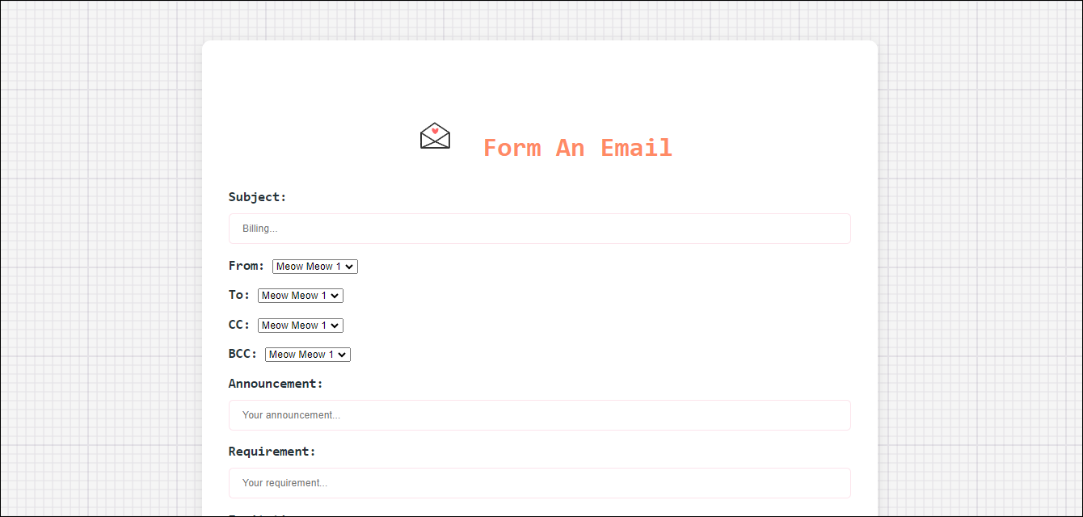This screenshot has height=517, width=1083.
Task: Click the 'CC:' label
Action: [239, 325]
